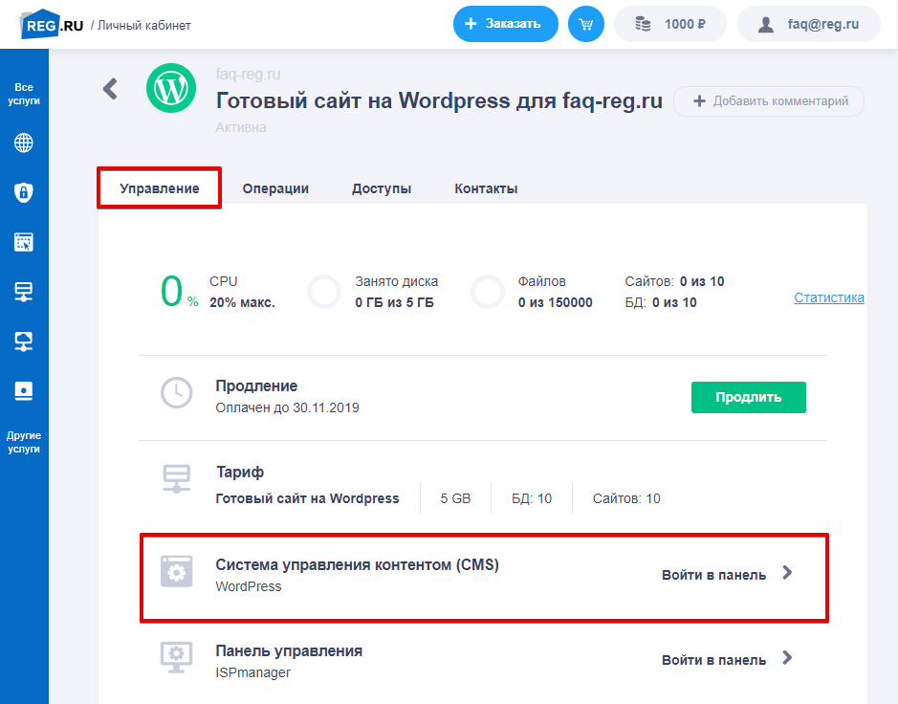
Task: Open the domains globe icon in sidebar
Action: (23, 142)
